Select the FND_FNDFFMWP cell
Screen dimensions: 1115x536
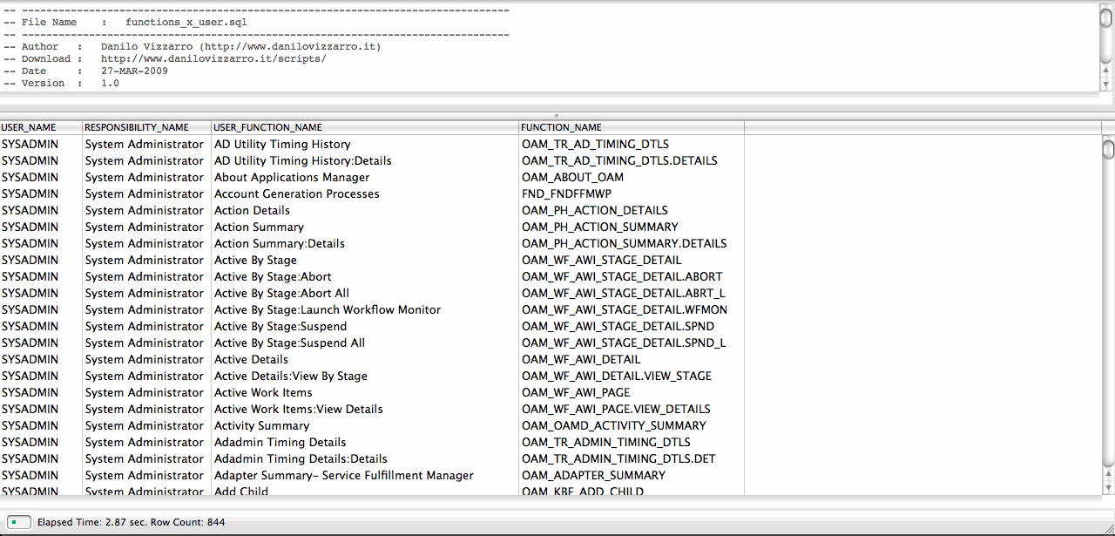click(632, 193)
